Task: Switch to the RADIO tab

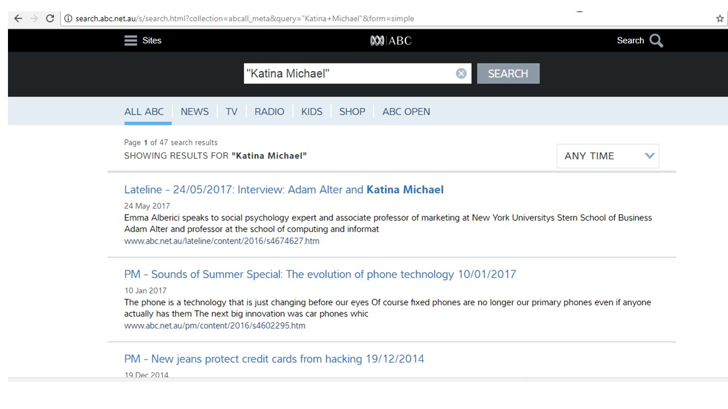Action: tap(269, 112)
